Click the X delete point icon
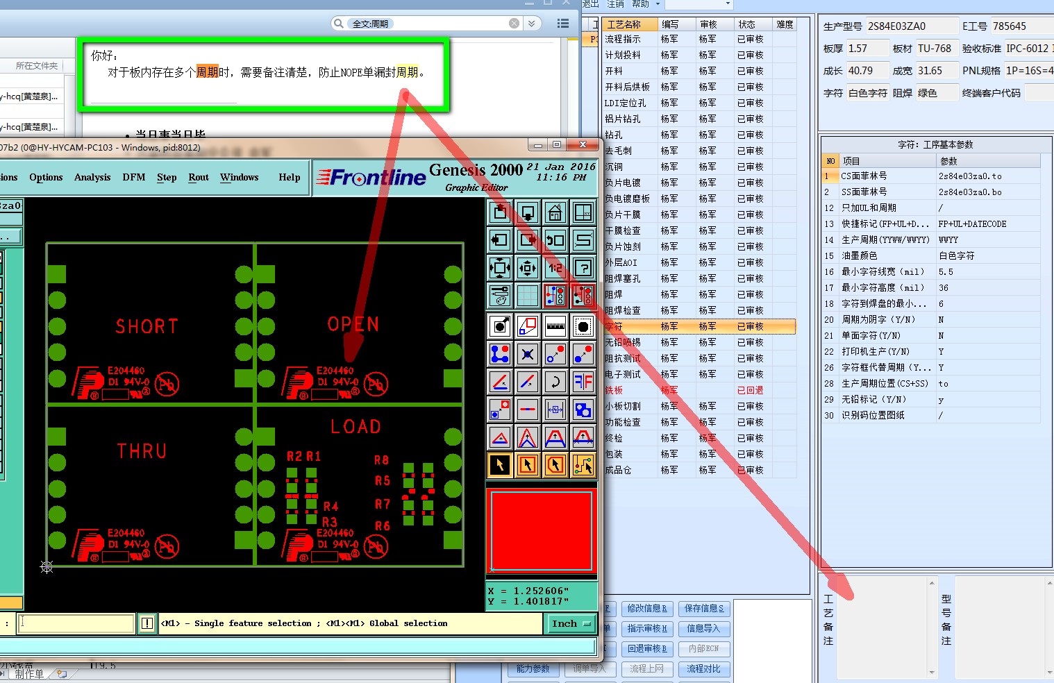 pyautogui.click(x=528, y=354)
